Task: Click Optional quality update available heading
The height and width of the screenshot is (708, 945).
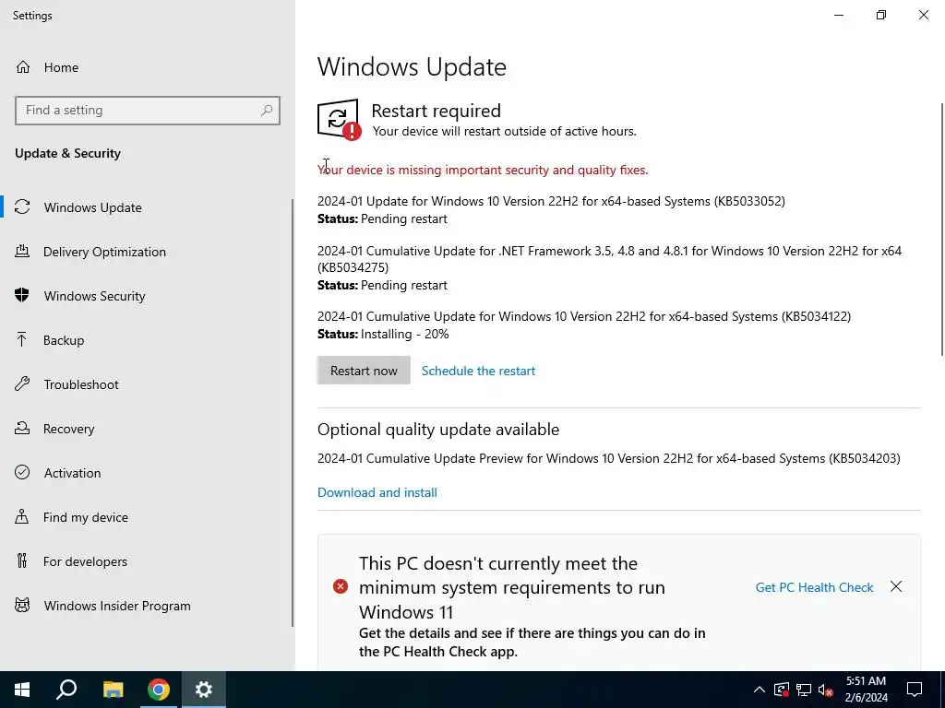Action: tap(438, 430)
